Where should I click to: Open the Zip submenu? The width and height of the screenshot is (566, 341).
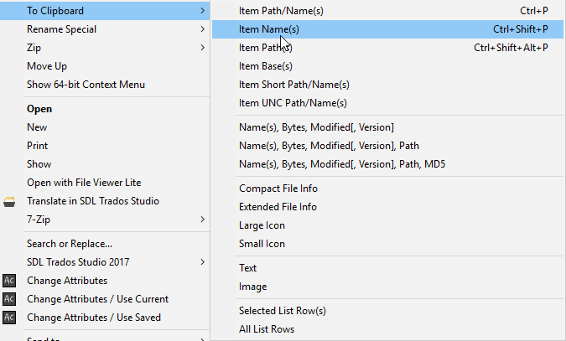pos(203,48)
